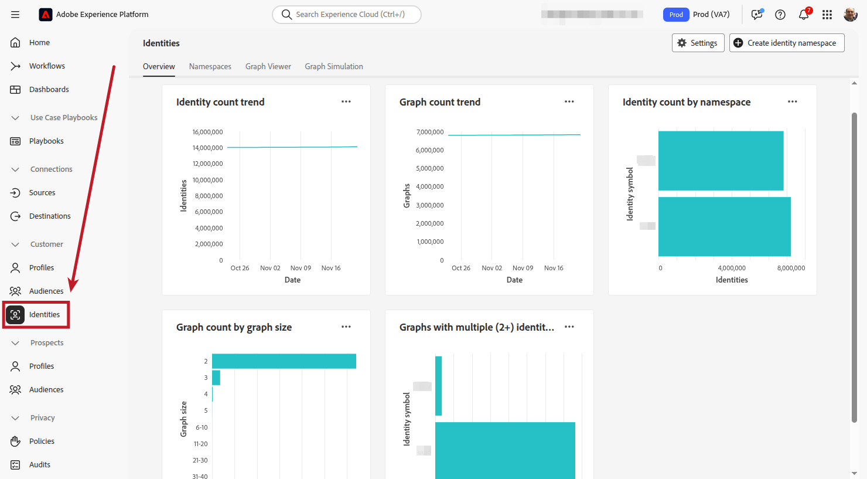Open the help question mark icon
Viewport: 867px width, 479px height.
point(780,15)
